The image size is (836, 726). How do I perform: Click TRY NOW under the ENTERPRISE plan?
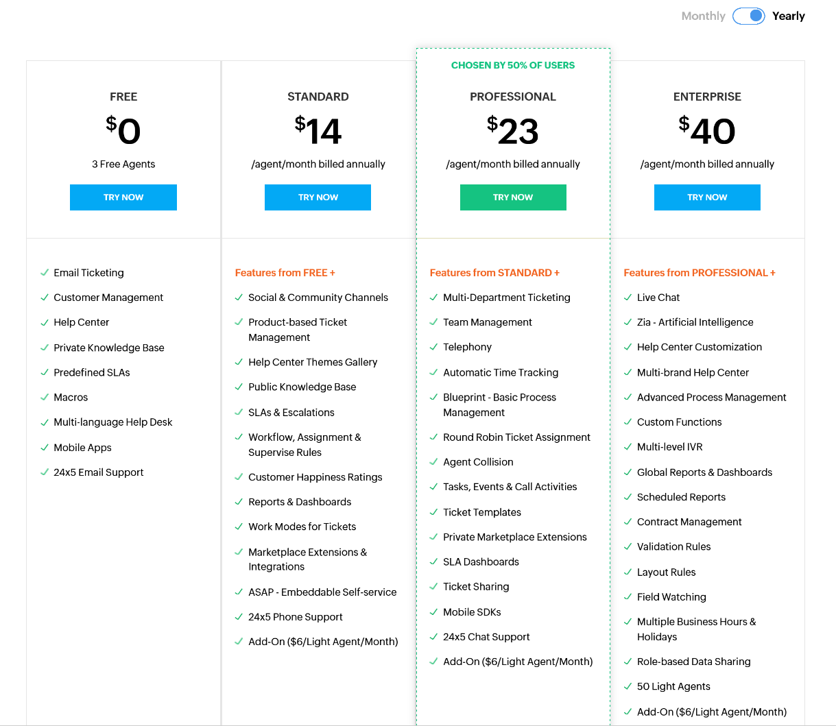point(707,197)
